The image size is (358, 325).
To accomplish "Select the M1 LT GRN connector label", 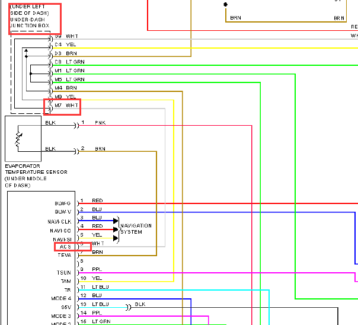I will pyautogui.click(x=69, y=71).
